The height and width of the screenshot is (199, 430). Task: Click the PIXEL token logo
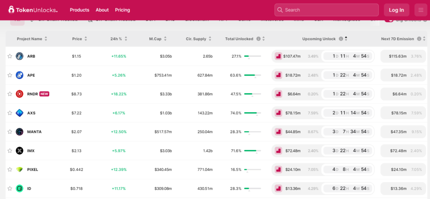click(x=19, y=170)
